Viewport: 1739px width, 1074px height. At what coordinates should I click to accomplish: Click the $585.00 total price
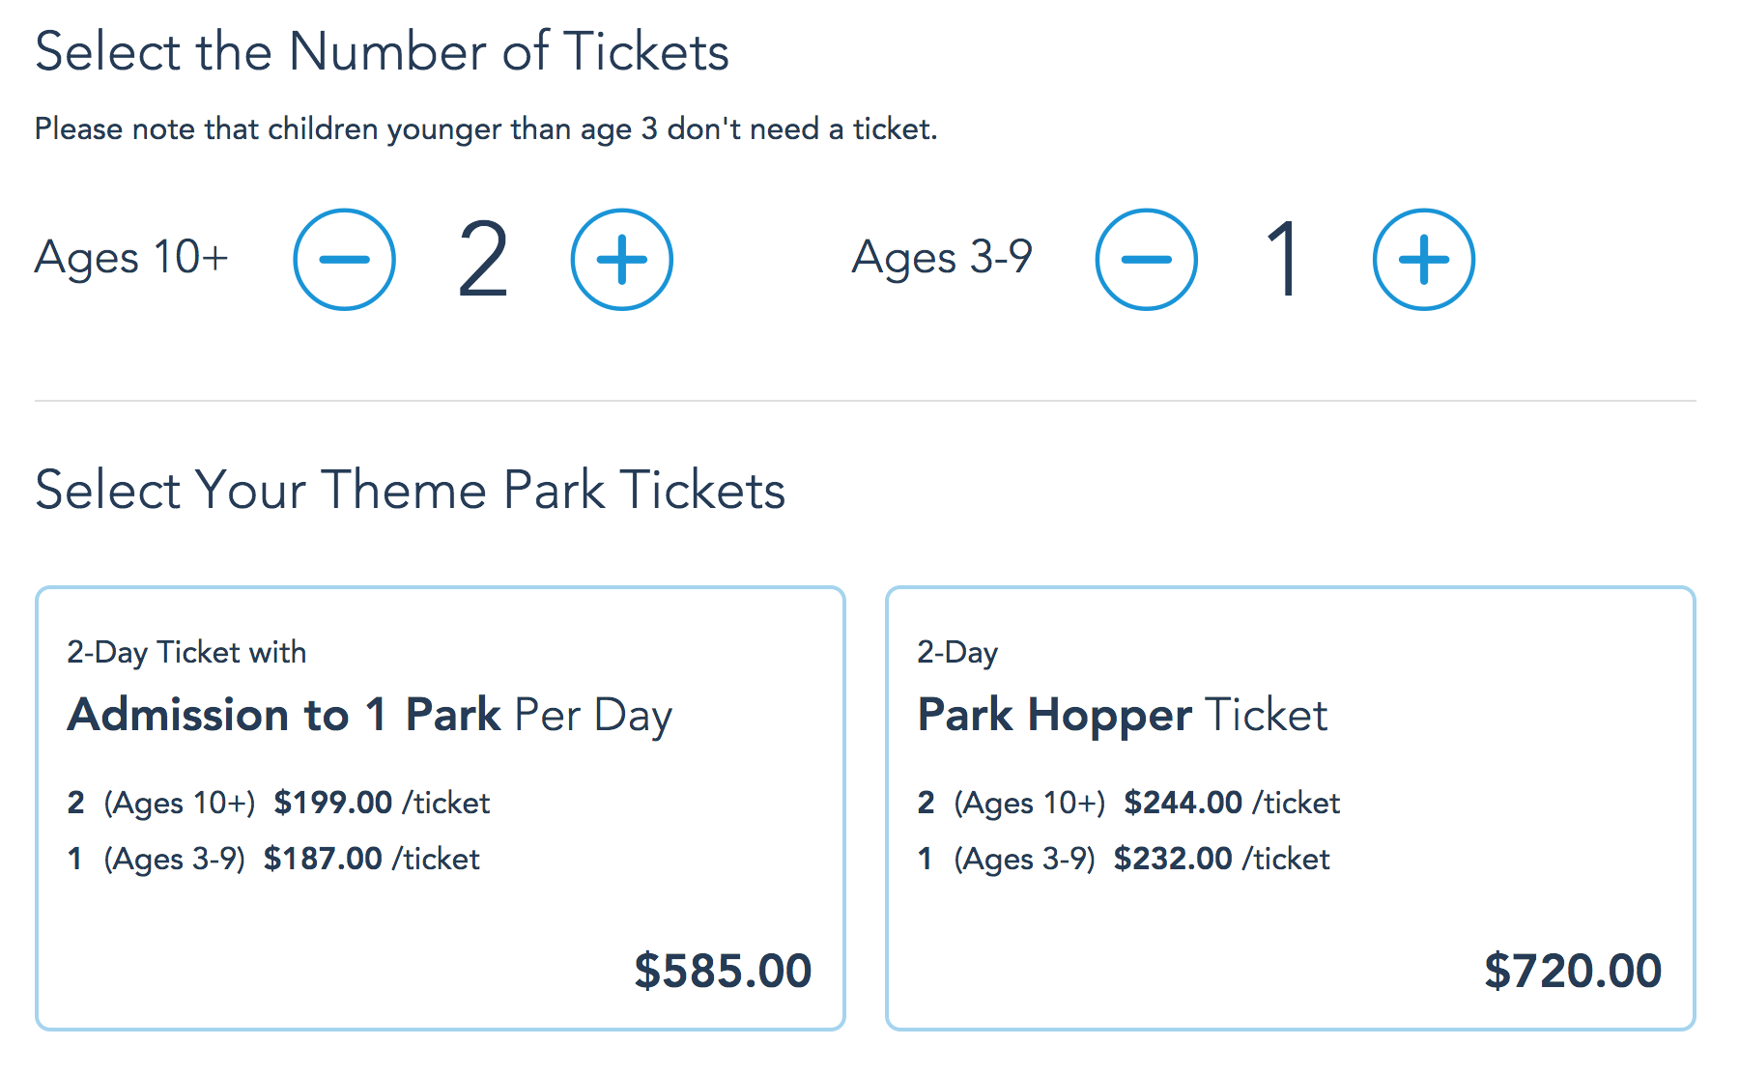click(722, 971)
